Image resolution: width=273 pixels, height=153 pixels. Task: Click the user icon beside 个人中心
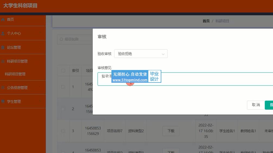coord(3,33)
